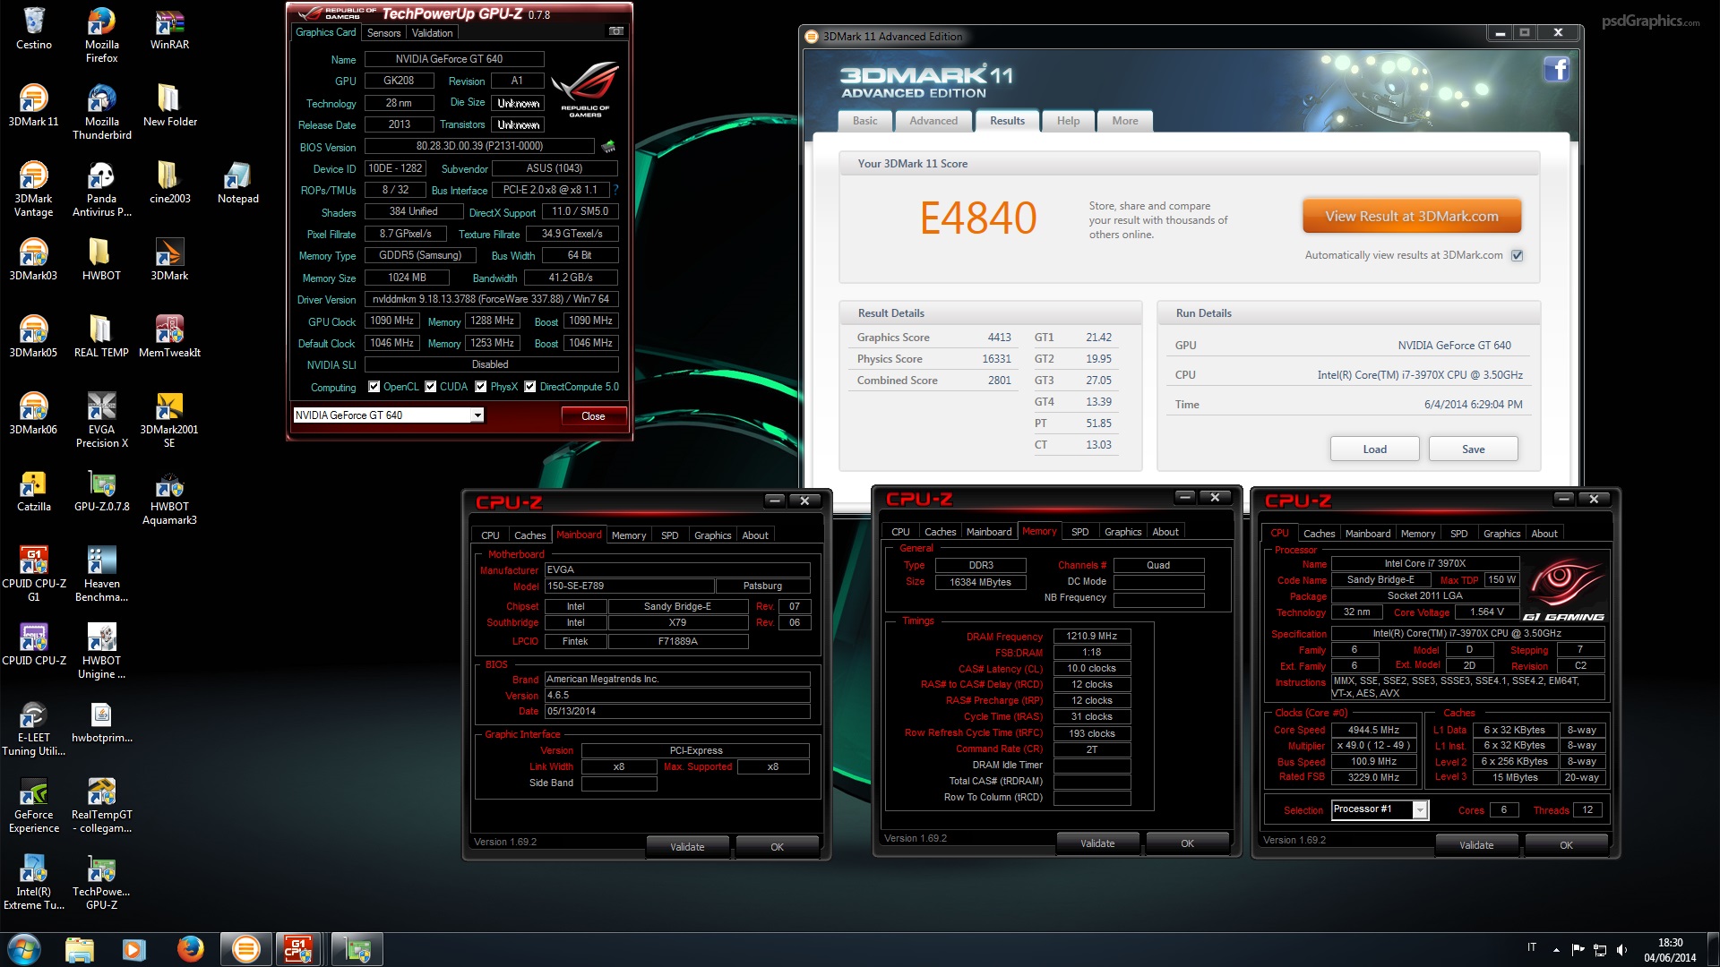Click the IT language indicator in tray
Screen dimensions: 1720x967
(1531, 947)
